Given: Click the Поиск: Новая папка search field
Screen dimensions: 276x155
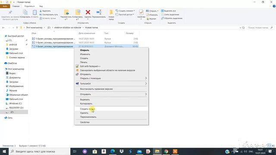Looking at the screenshot, I should pyautogui.click(x=260, y=28).
